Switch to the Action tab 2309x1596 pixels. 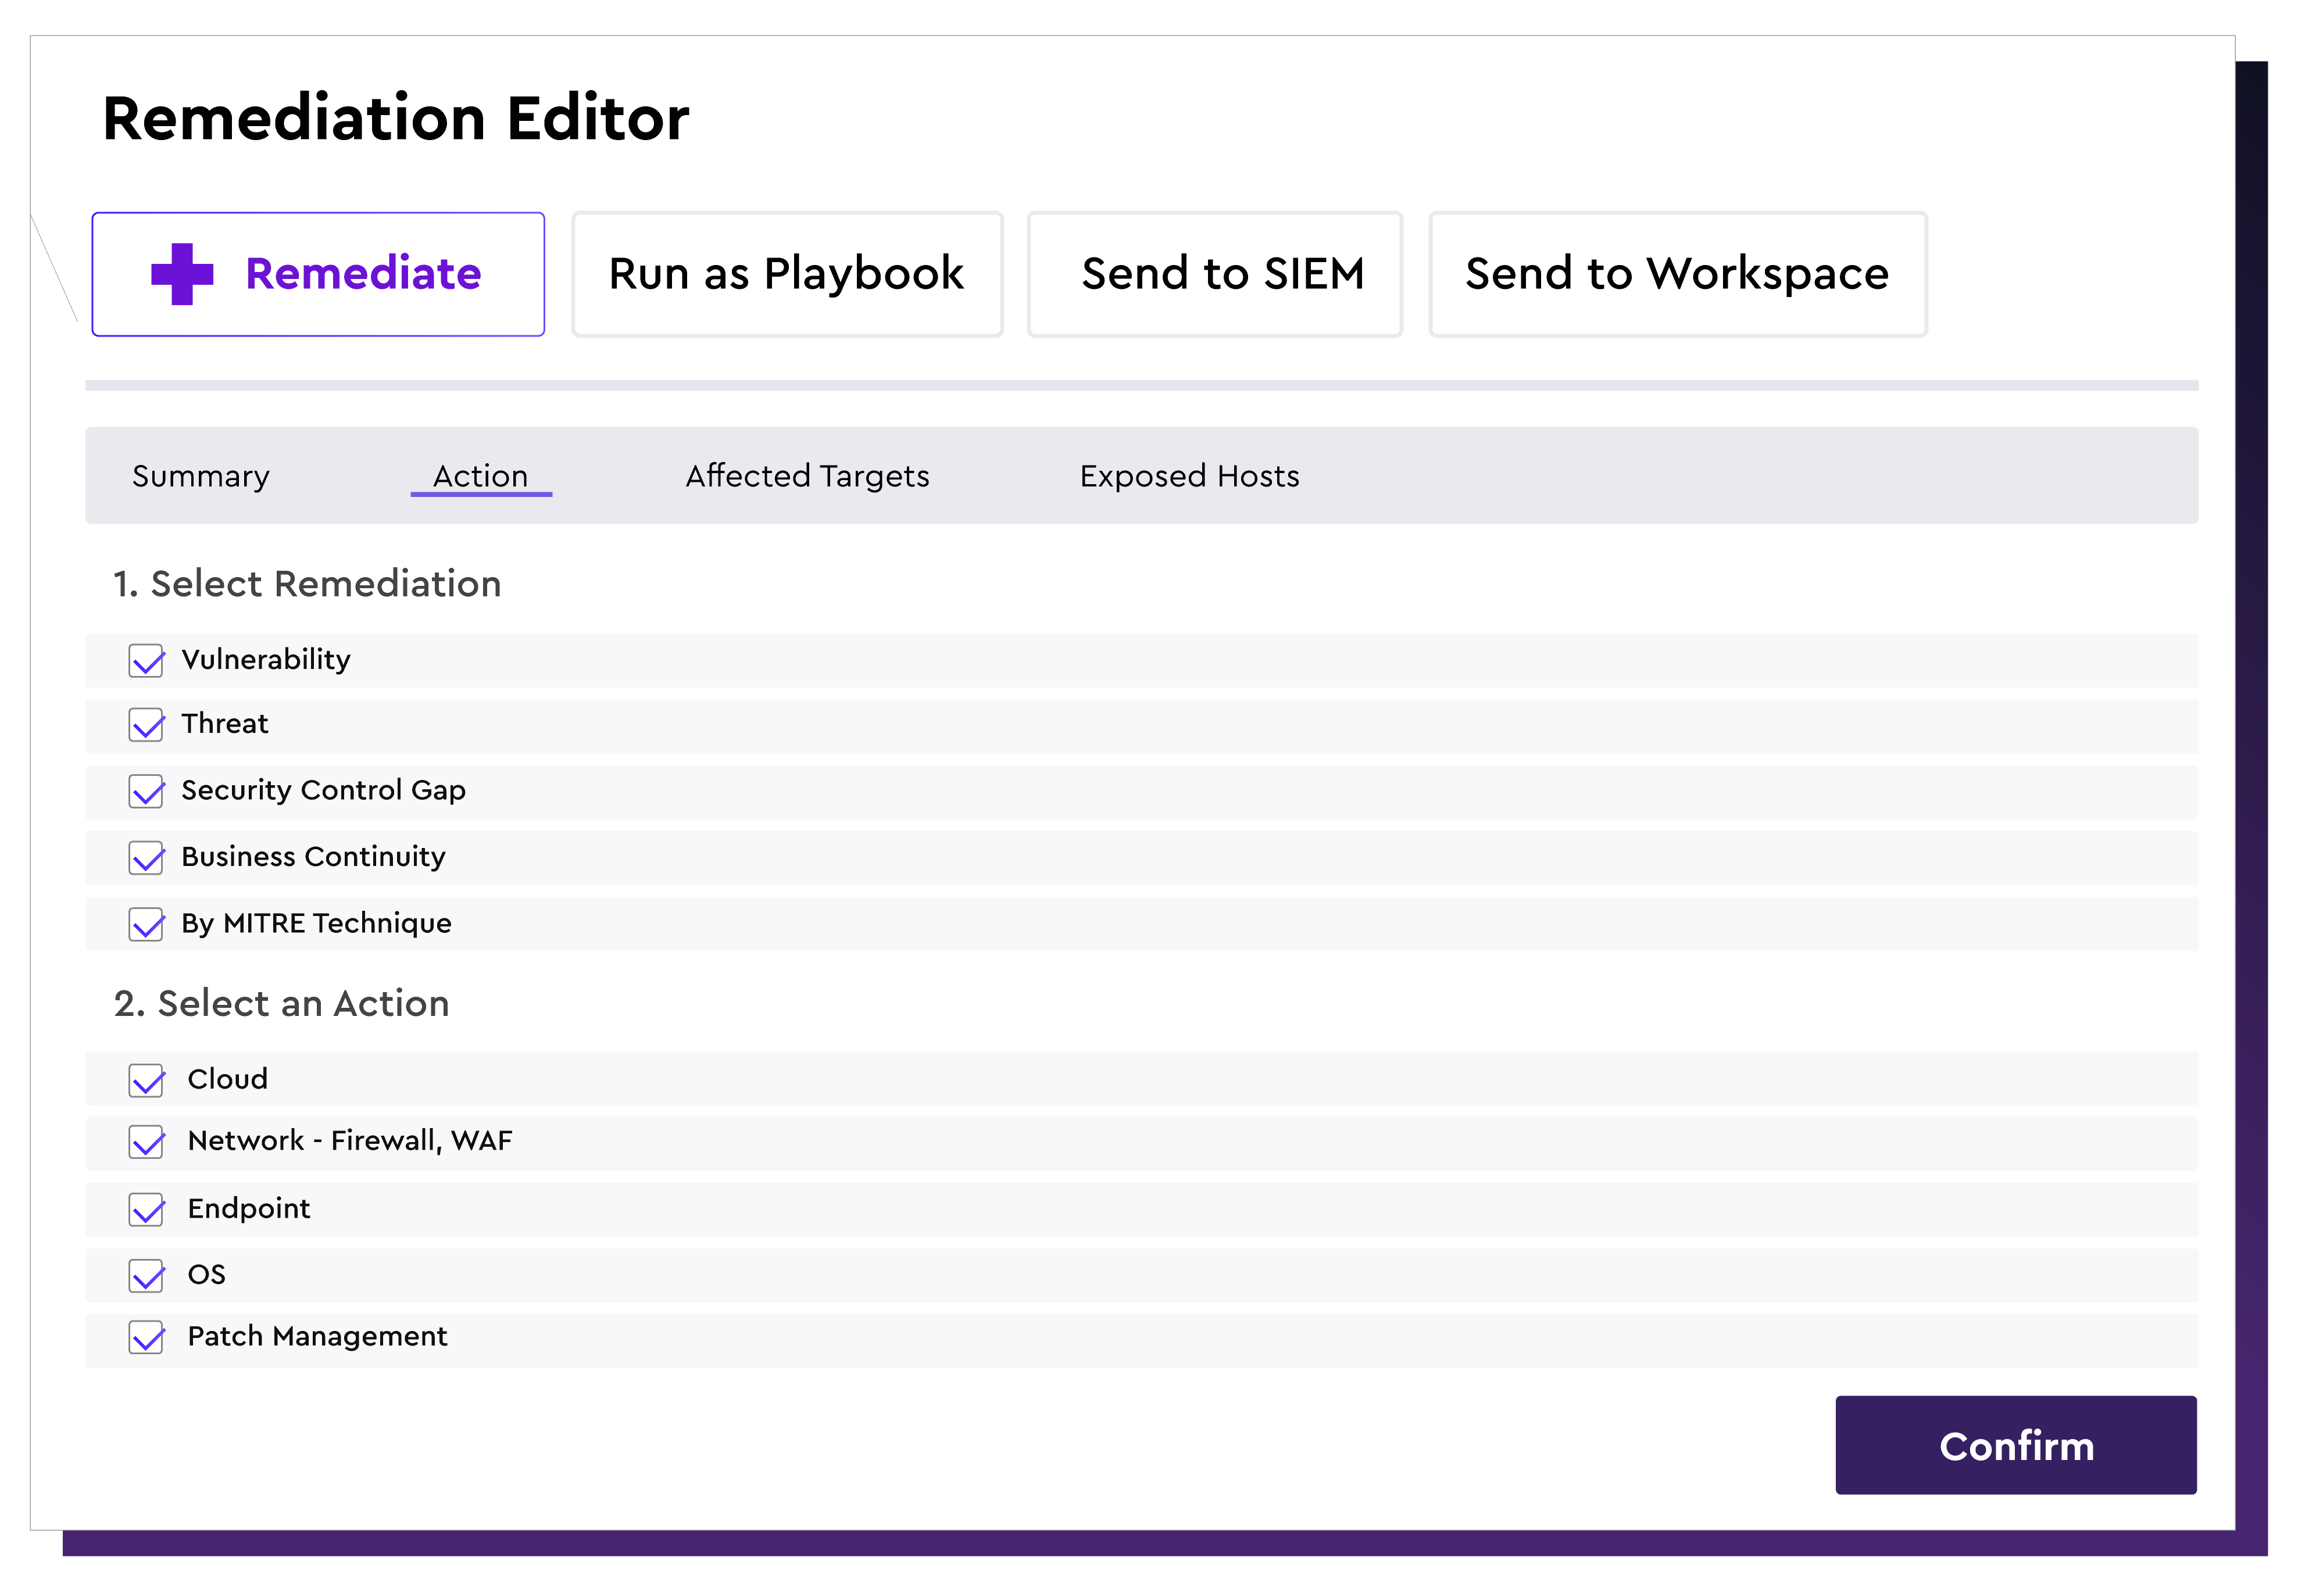click(480, 476)
